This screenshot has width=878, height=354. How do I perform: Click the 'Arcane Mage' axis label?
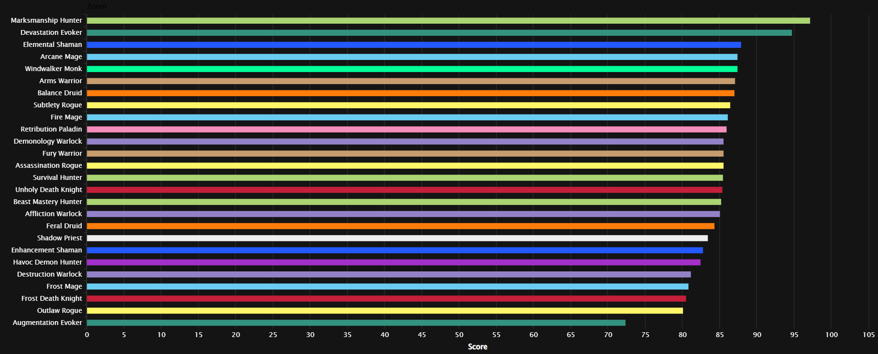[61, 57]
